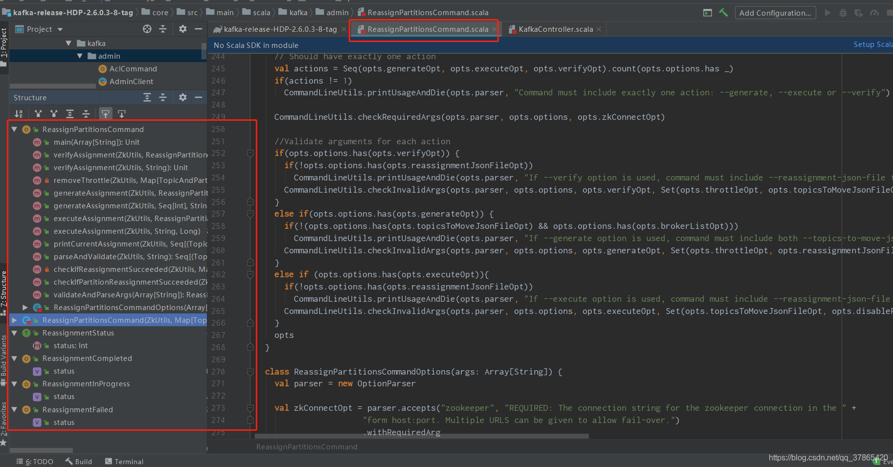Expand all in Structure panel
This screenshot has width=893, height=467.
(147, 97)
